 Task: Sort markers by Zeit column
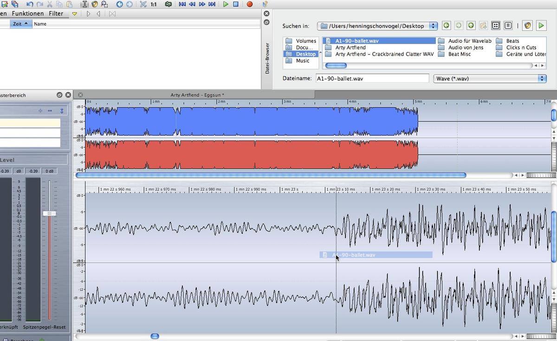20,24
